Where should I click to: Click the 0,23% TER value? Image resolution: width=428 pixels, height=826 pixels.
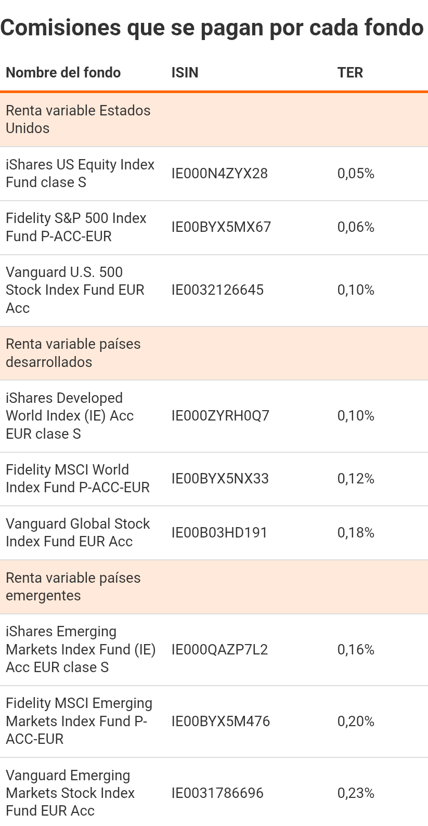[356, 793]
